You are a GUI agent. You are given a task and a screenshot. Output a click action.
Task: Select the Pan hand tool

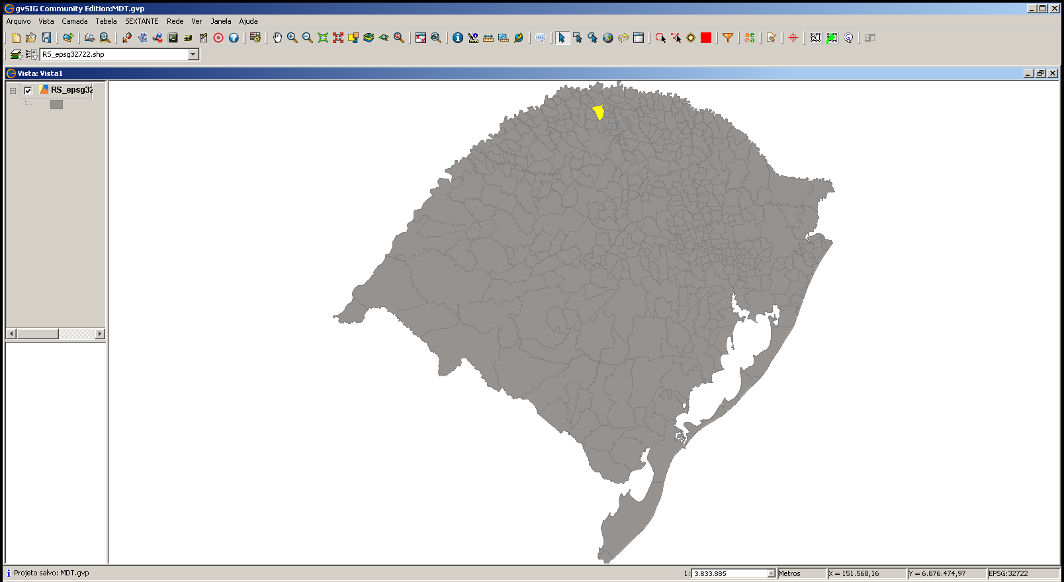pos(277,38)
